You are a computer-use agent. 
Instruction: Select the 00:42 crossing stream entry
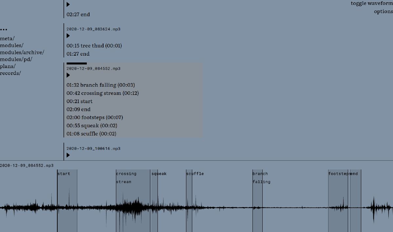[103, 93]
